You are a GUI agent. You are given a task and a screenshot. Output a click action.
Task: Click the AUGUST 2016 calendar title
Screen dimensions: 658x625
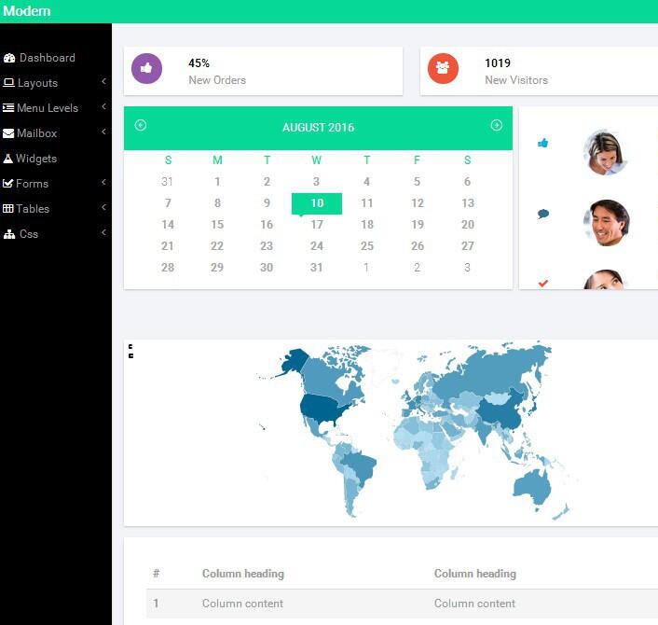point(318,127)
